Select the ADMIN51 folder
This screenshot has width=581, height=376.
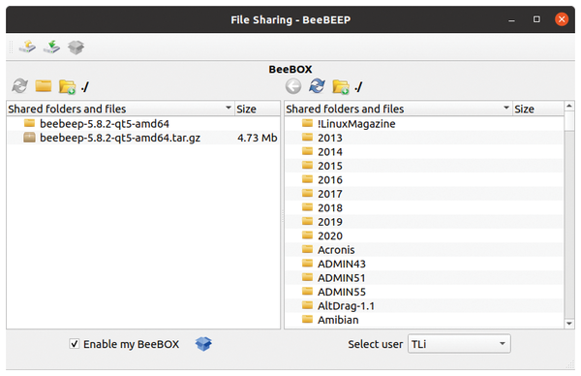tap(424, 278)
